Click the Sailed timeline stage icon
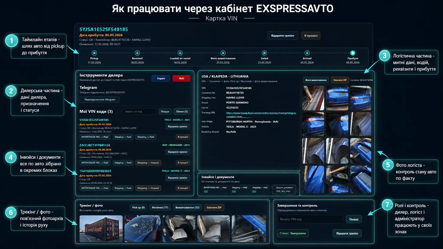 click(264, 53)
